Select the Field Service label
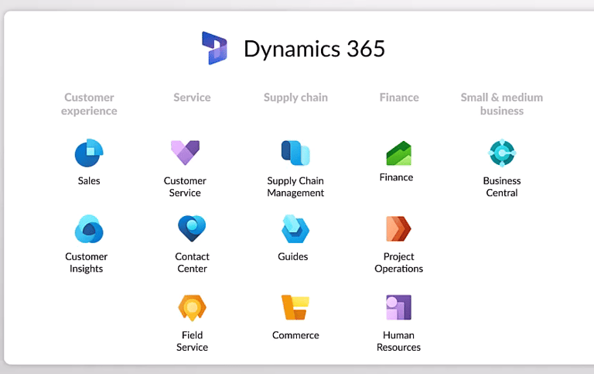This screenshot has width=594, height=374. 192,341
